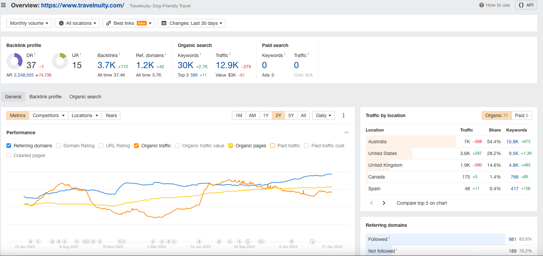The width and height of the screenshot is (543, 256).
Task: Click the info icon next to DR
Action: (x=35, y=54)
